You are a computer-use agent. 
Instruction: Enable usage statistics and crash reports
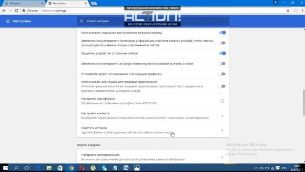click(x=222, y=64)
